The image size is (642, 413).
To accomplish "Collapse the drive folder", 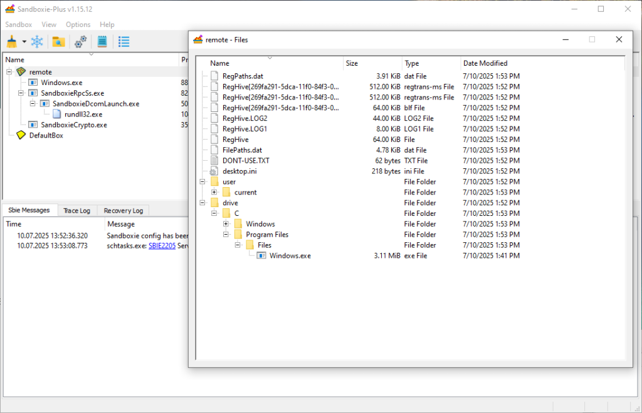I will coord(203,203).
